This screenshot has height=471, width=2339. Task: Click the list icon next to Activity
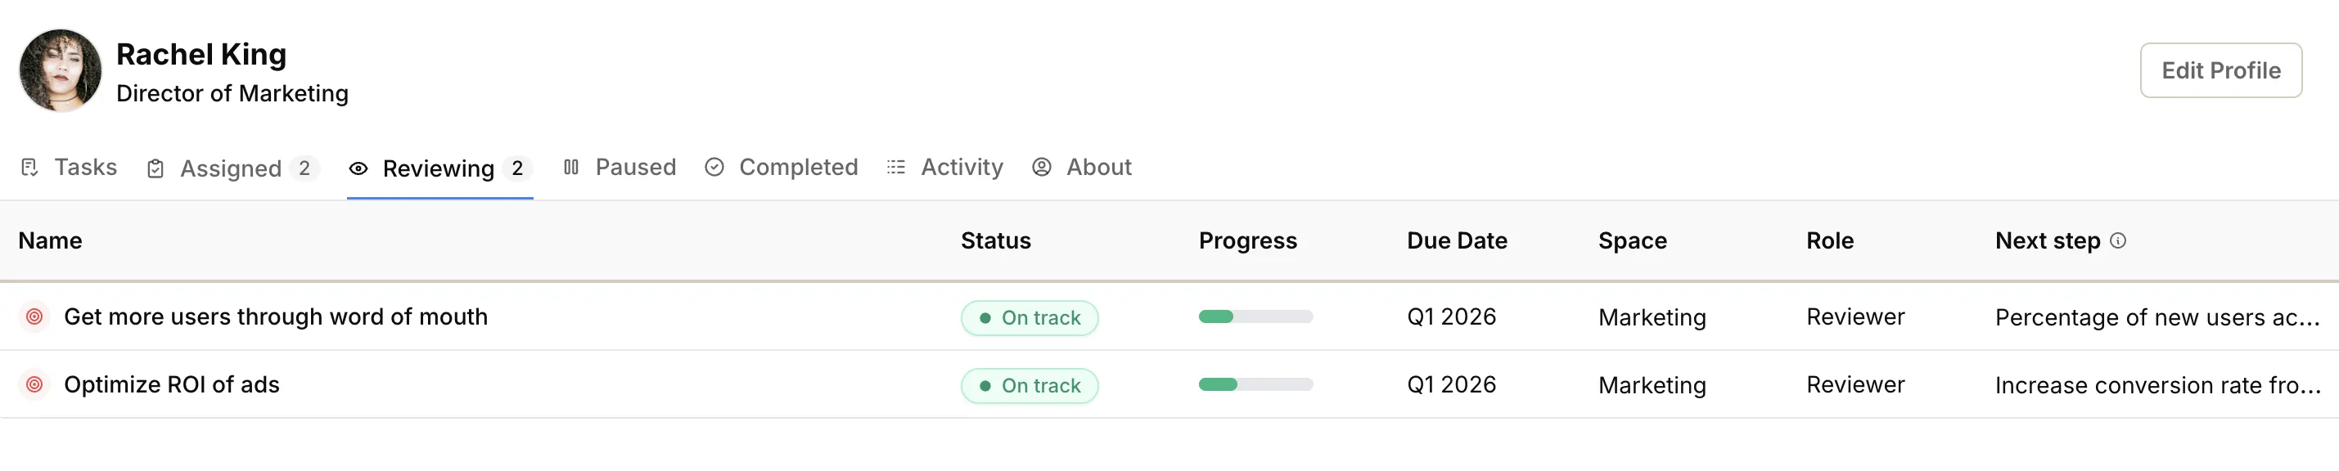pyautogui.click(x=895, y=167)
